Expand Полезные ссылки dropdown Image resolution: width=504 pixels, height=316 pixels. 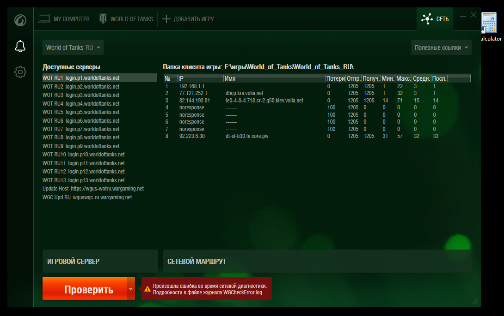[x=441, y=48]
